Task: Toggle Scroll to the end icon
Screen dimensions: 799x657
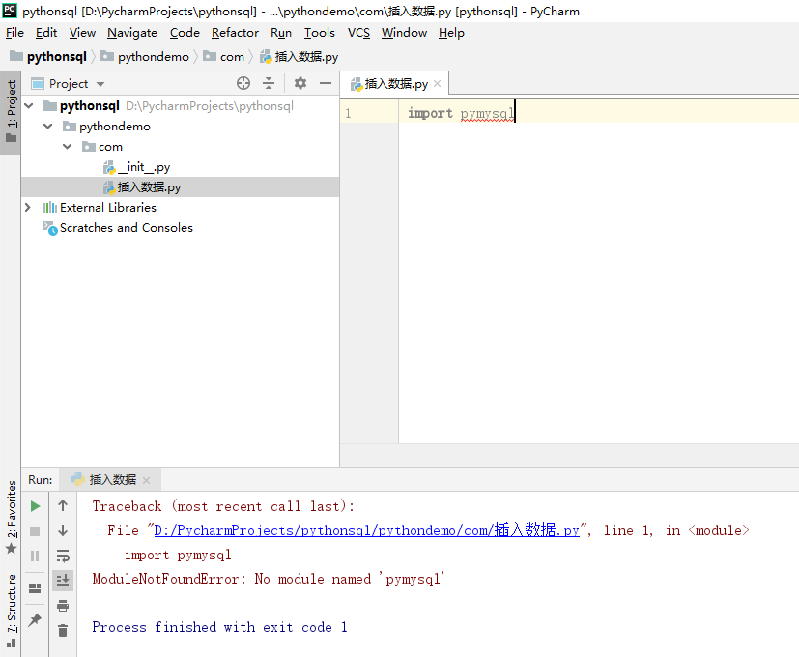Action: pos(63,580)
